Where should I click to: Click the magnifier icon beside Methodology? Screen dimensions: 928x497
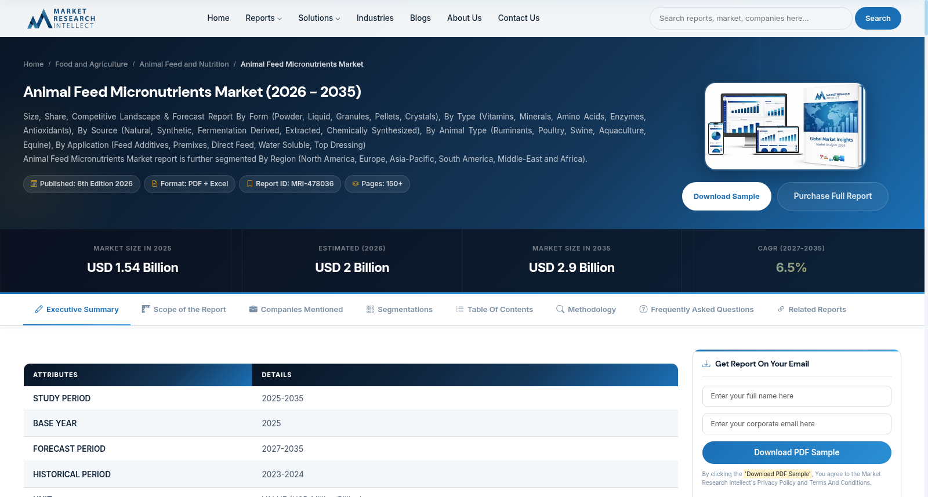(560, 309)
